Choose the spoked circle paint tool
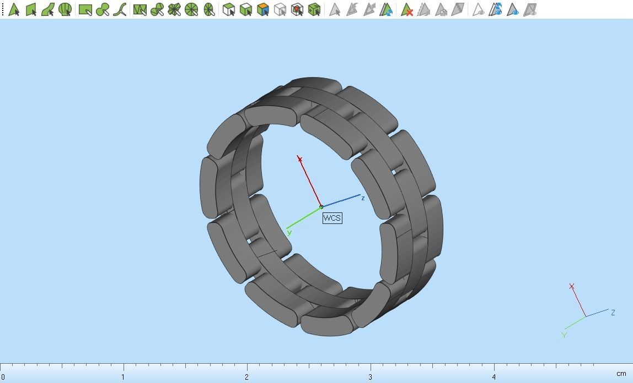The image size is (633, 383). 191,10
